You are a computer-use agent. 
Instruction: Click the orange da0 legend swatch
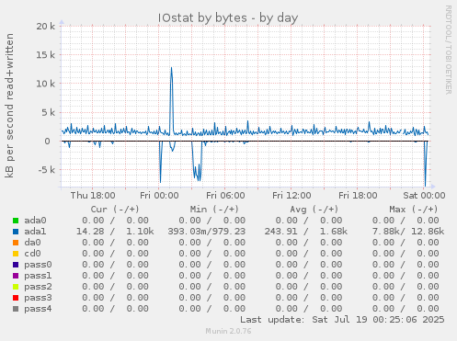[16, 243]
